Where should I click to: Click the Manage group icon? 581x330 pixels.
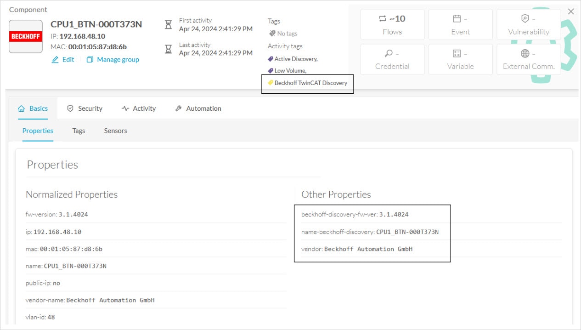[x=90, y=60]
